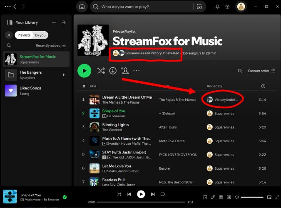Open the notifications bell

click(x=217, y=7)
